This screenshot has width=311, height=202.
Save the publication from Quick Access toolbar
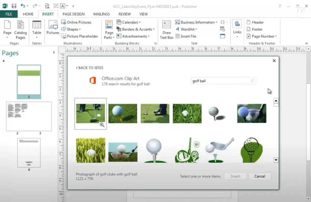[x=14, y=6]
